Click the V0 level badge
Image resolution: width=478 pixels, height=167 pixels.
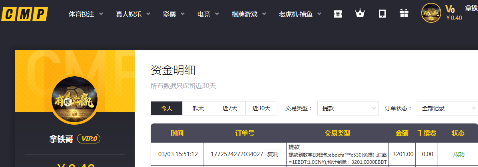(450, 9)
